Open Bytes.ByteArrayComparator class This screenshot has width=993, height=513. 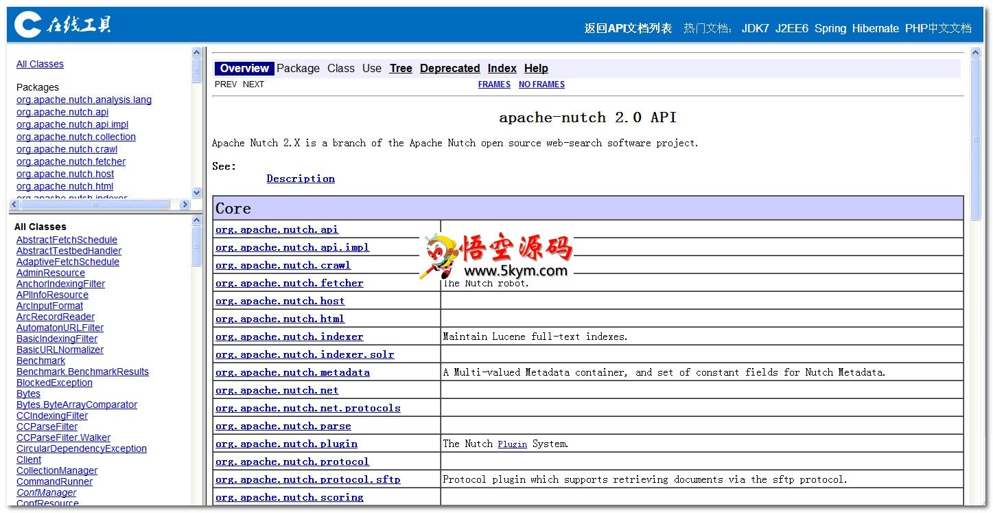(x=77, y=404)
